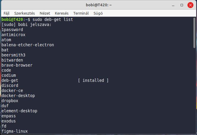Click the empty scrollbar track below the thumb
Screen dimensions: 197x135
[x=194, y=91]
